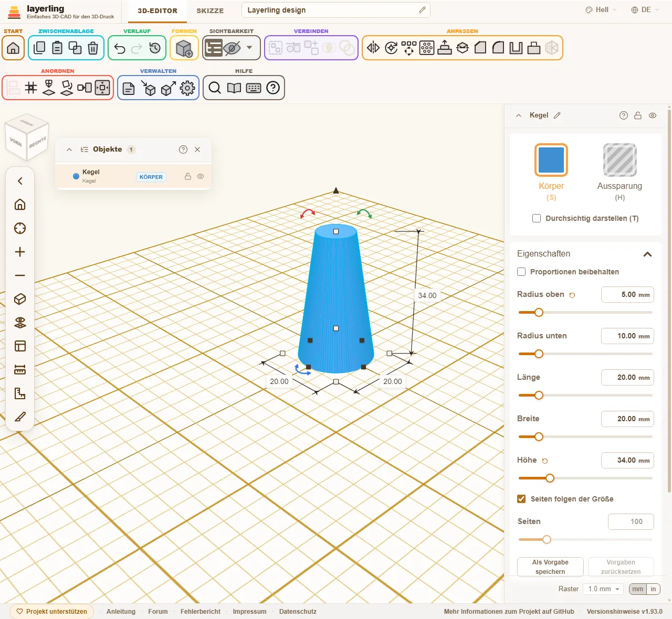This screenshot has width=672, height=619.
Task: Enable Durchsichtig darstellen checkbox
Action: click(537, 218)
